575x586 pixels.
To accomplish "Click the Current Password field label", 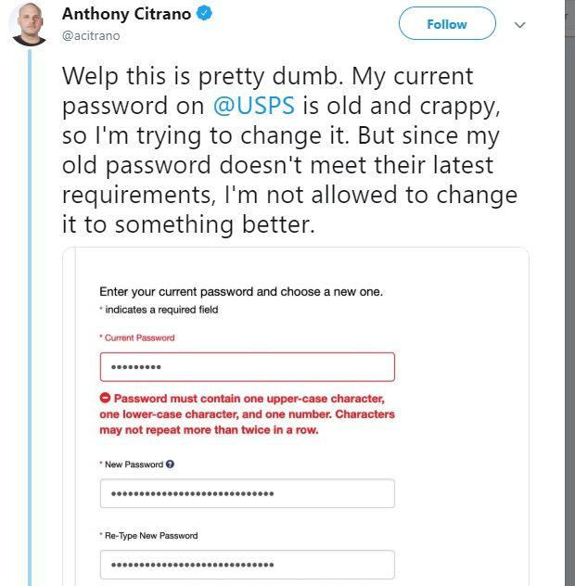I will (x=139, y=338).
